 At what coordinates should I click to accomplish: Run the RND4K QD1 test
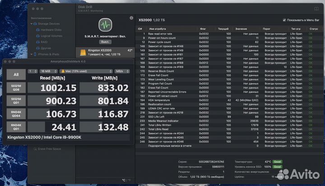tap(16, 127)
